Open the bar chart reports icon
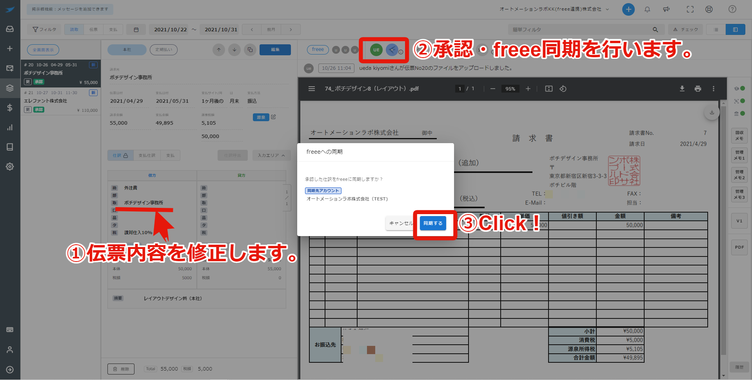 (10, 127)
